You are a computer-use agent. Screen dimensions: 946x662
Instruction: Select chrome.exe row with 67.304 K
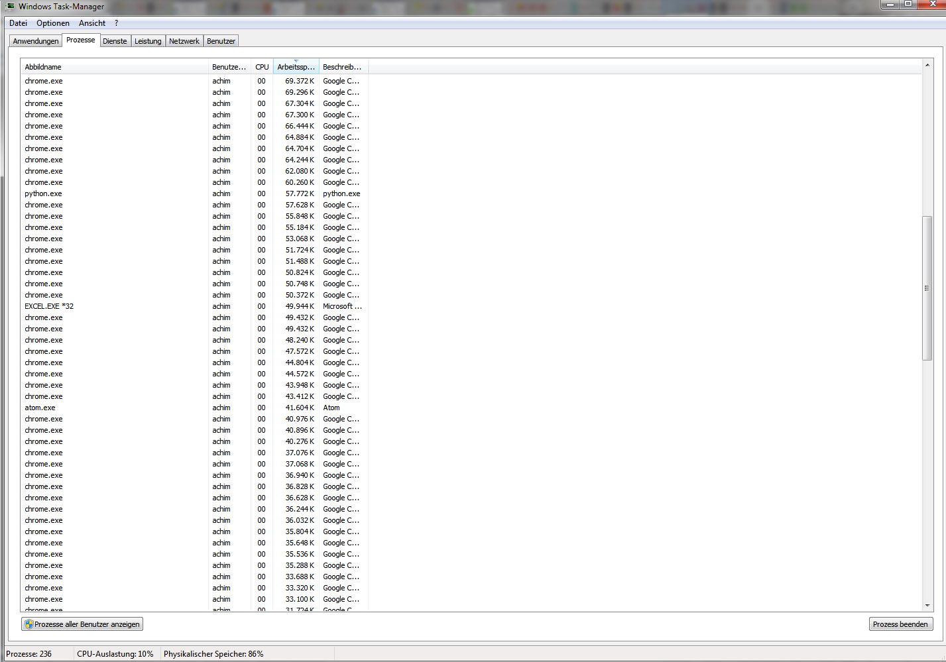tap(194, 103)
